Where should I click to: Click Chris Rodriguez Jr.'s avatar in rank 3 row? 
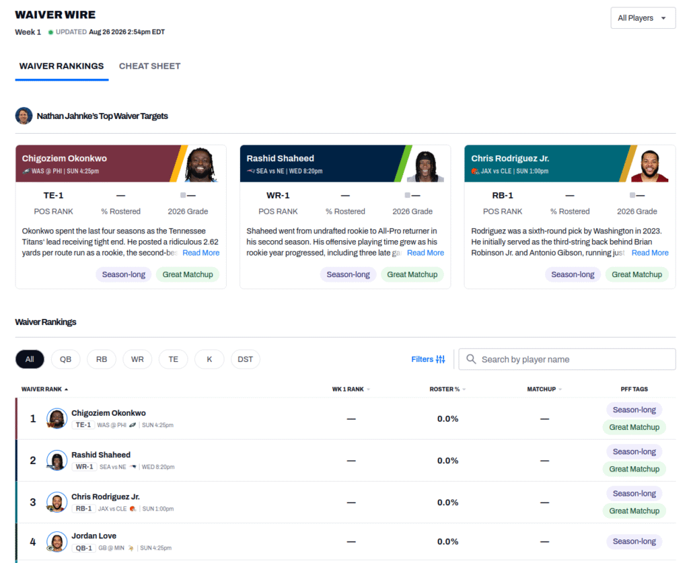pos(57,502)
